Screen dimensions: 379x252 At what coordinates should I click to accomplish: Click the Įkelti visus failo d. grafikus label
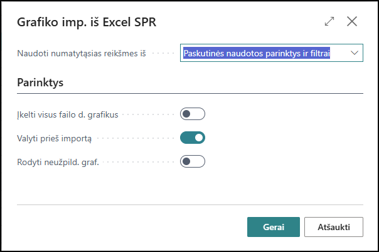click(68, 114)
